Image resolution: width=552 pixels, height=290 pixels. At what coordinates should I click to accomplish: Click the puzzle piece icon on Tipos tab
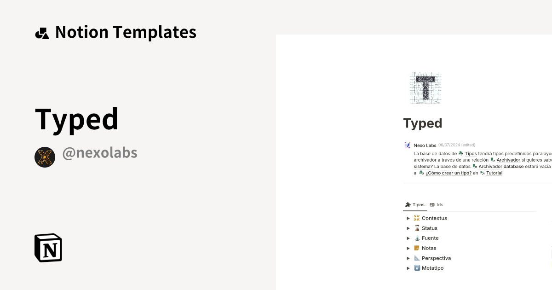(x=408, y=204)
